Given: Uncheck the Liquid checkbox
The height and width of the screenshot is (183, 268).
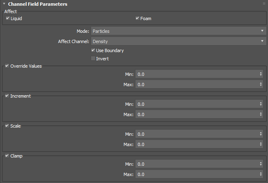Looking at the screenshot, I should point(7,18).
